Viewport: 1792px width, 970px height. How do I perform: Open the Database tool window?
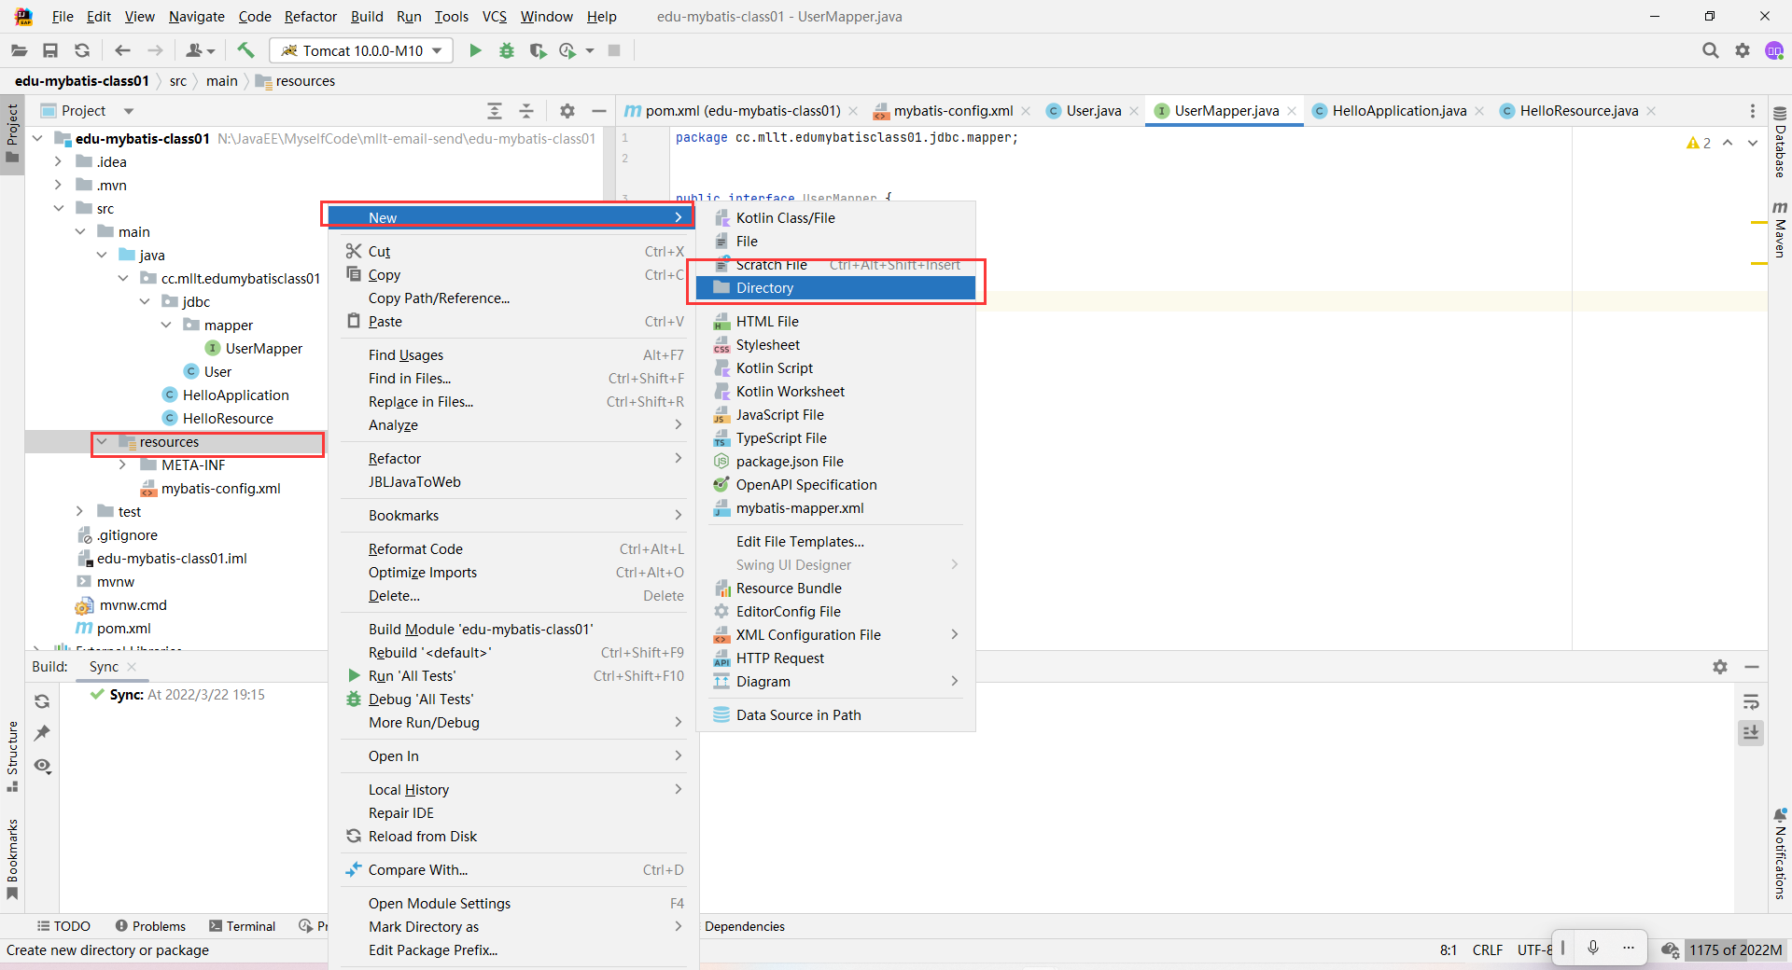coord(1780,142)
